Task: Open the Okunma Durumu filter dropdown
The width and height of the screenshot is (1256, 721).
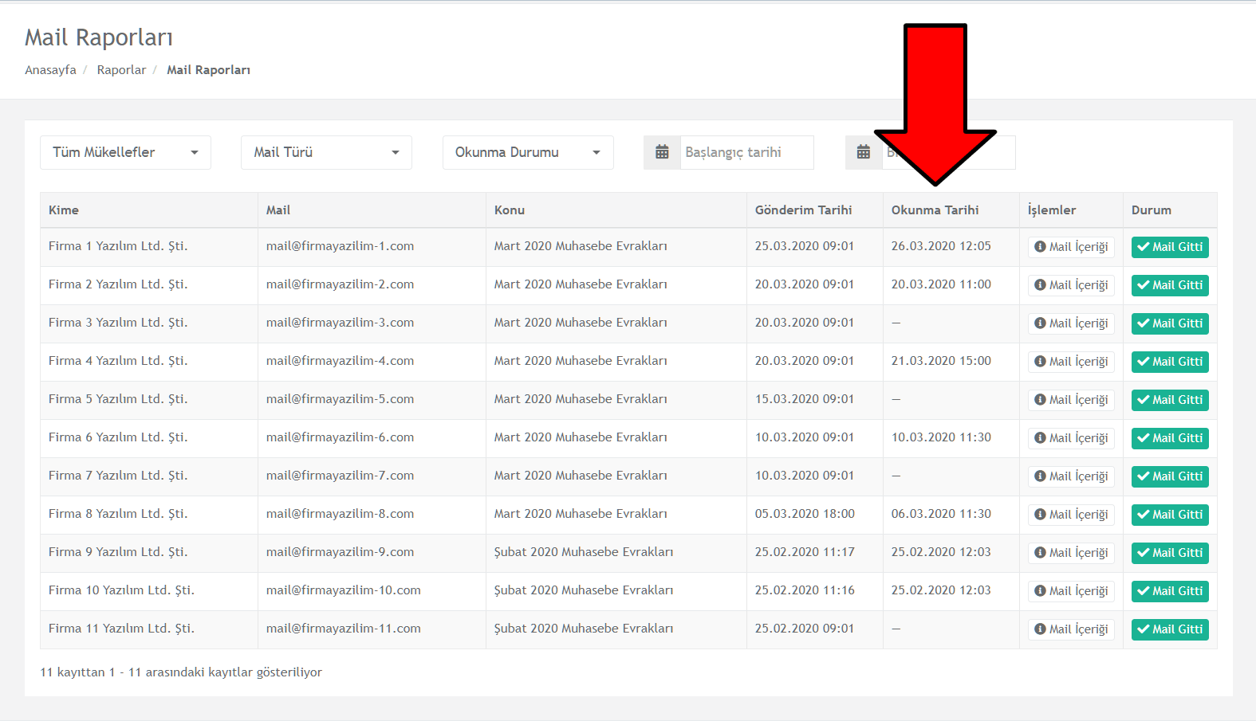Action: point(528,152)
